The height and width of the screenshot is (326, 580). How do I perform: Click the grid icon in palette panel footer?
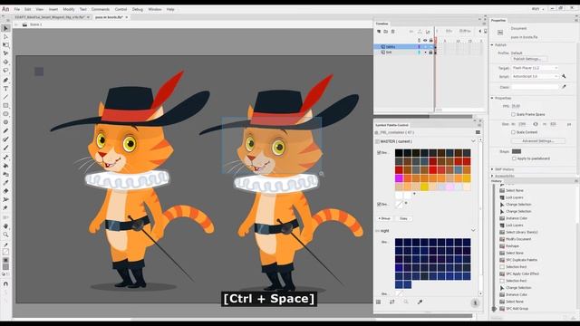coord(379,302)
